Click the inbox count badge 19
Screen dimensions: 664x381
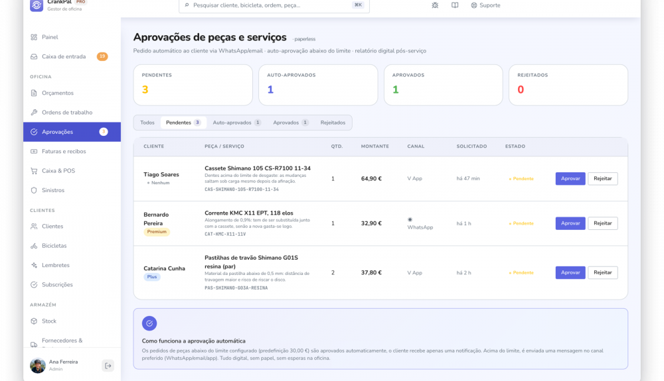pyautogui.click(x=102, y=56)
